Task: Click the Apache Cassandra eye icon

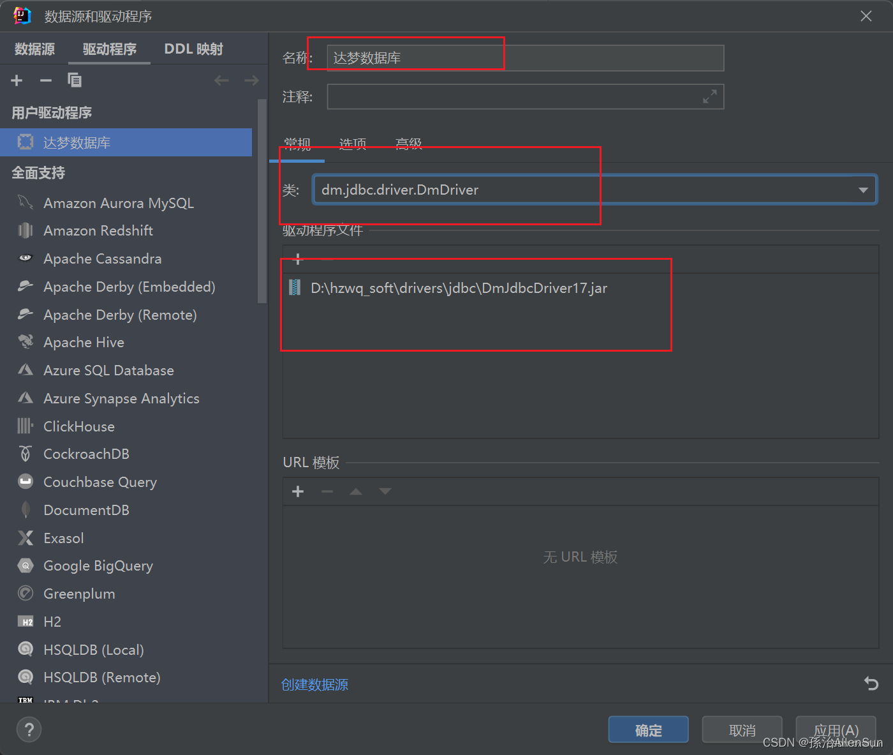Action: 26,258
